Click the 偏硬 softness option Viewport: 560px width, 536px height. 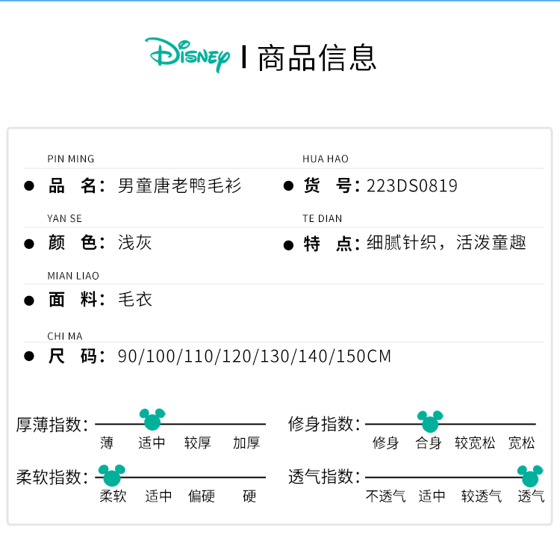[202, 496]
